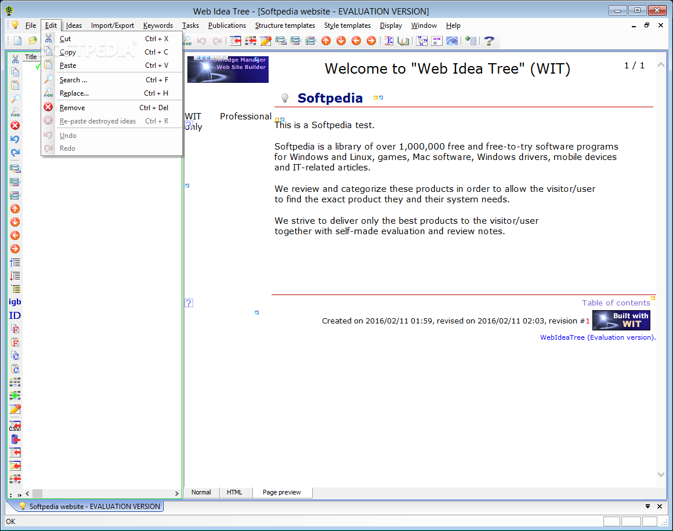Select the Softpedia website document tab

click(x=90, y=507)
